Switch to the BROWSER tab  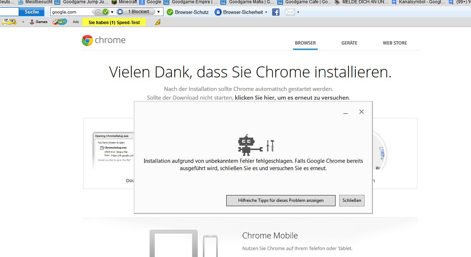305,43
